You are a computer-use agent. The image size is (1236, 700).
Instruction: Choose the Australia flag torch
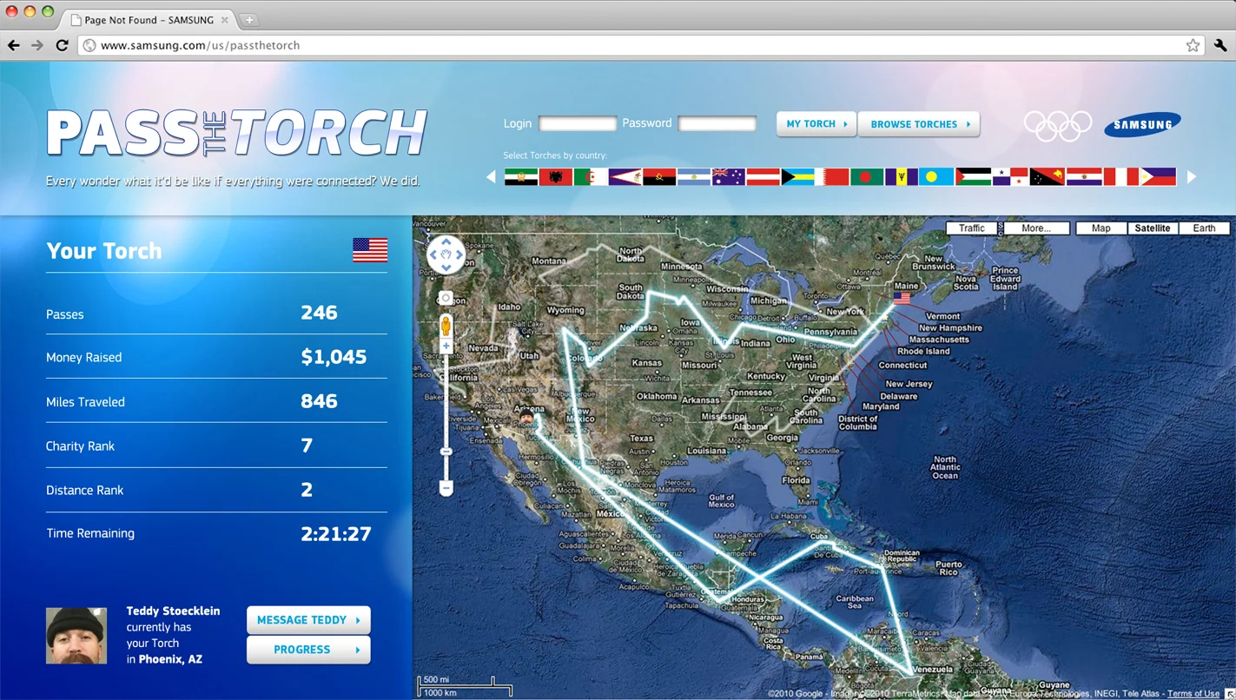729,177
